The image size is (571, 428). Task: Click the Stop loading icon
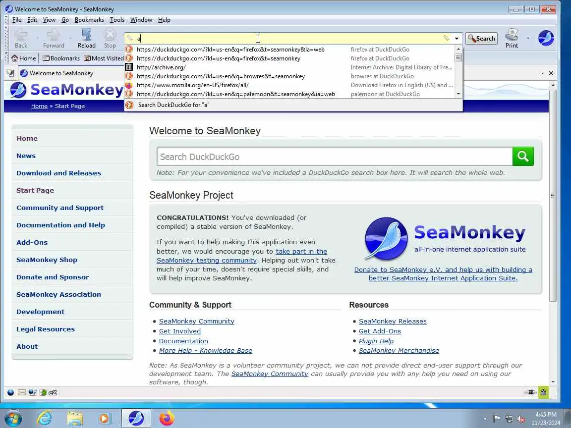110,38
